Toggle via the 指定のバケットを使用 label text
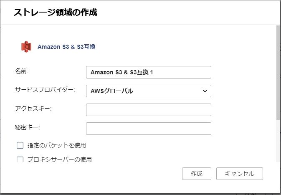 [x=57, y=145]
